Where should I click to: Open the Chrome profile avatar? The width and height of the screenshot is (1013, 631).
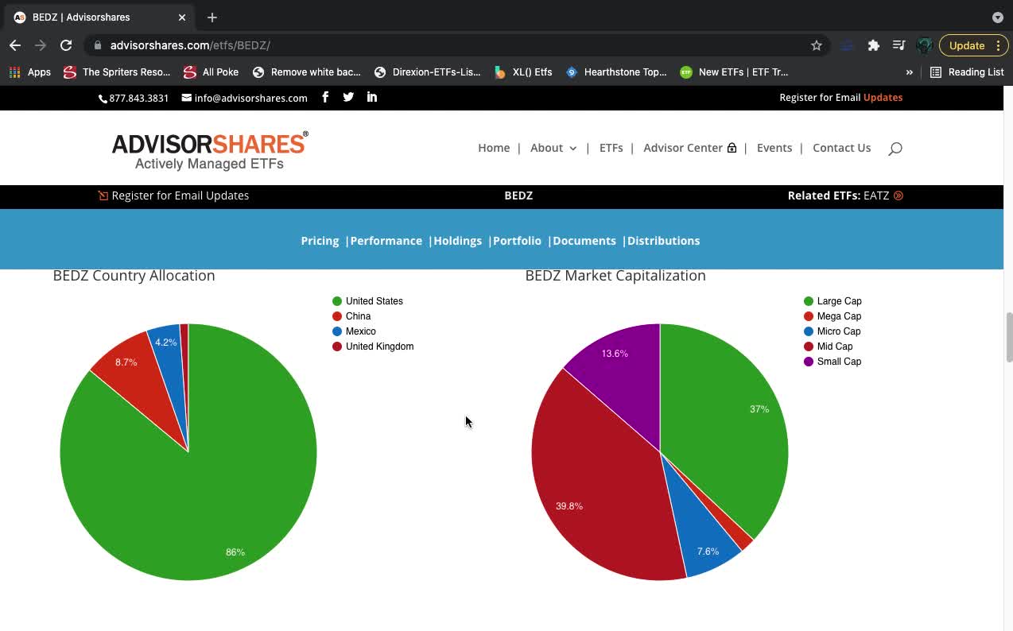[x=924, y=45]
